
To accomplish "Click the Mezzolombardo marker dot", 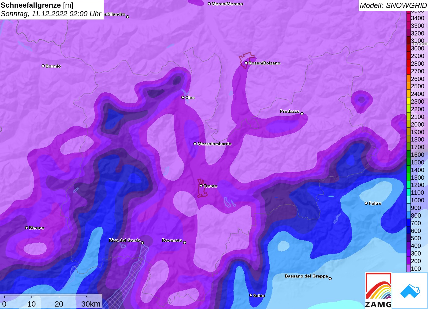I will coord(195,144).
